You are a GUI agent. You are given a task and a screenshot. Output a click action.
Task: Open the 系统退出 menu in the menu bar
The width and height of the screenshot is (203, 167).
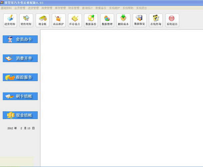[141, 8]
